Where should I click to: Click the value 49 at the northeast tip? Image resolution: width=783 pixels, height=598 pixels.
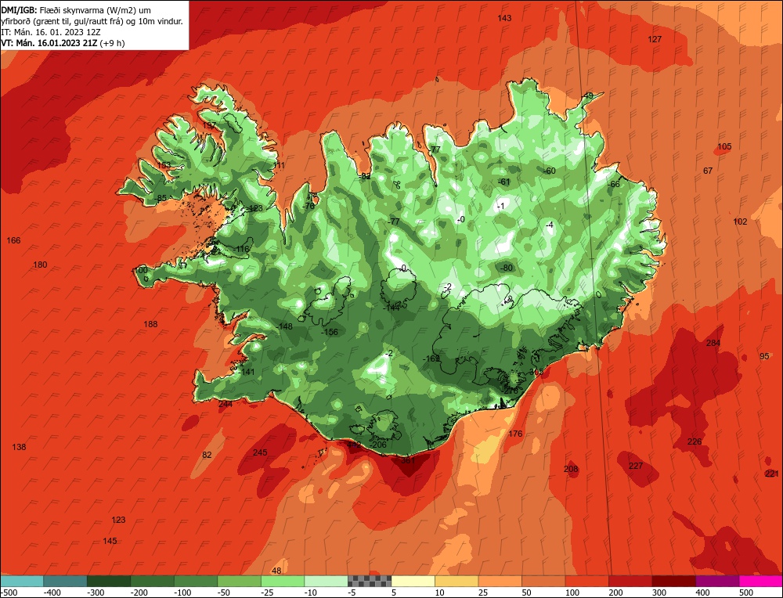588,95
